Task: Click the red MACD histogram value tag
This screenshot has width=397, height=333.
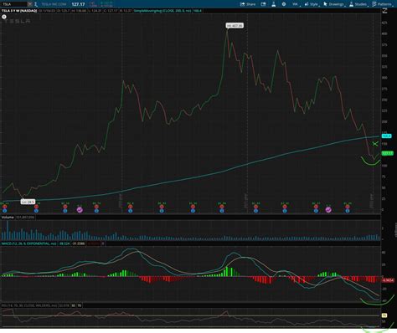Action: coord(388,280)
